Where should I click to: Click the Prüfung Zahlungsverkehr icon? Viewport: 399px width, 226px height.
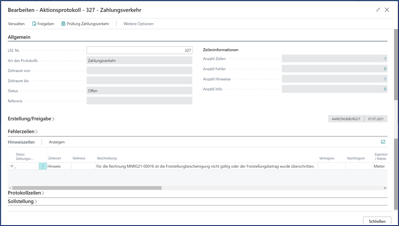63,24
